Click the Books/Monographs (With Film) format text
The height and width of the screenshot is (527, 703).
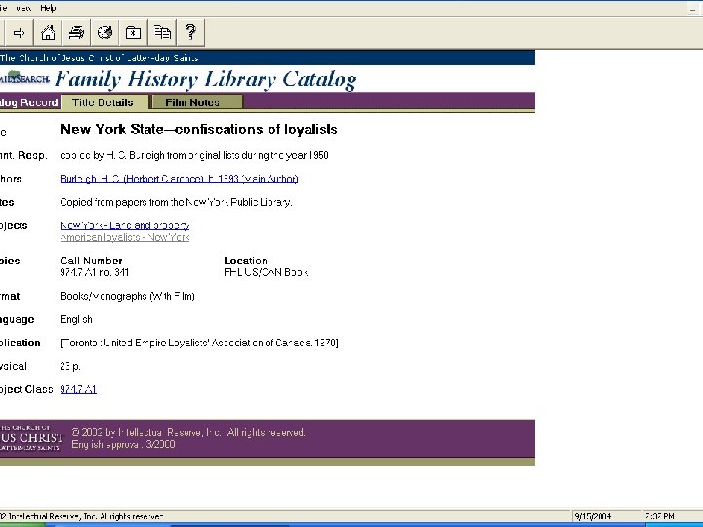127,296
